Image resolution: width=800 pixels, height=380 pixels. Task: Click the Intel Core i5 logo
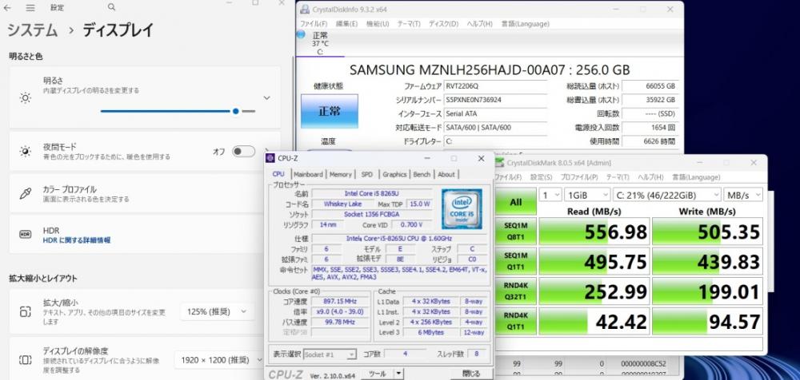462,208
